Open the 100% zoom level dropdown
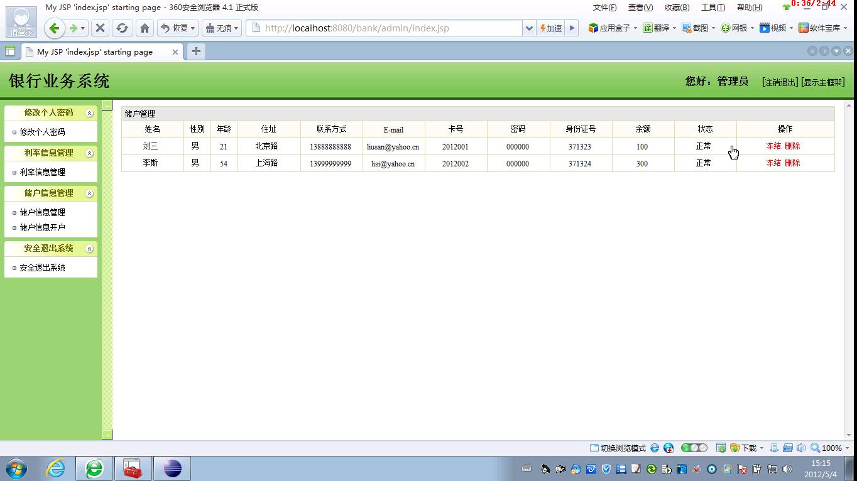 click(829, 448)
